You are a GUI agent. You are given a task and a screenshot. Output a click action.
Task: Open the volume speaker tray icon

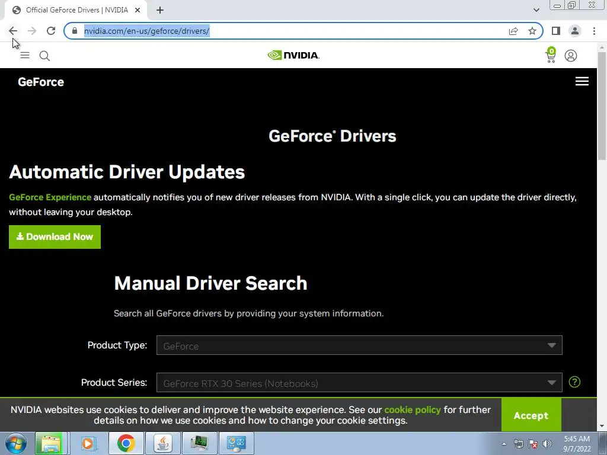tap(547, 444)
